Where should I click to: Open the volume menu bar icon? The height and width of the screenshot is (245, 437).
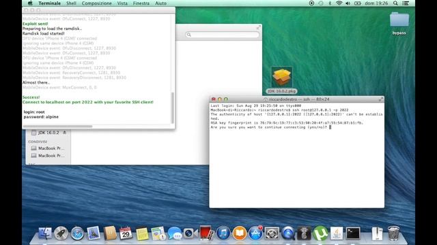(x=348, y=3)
